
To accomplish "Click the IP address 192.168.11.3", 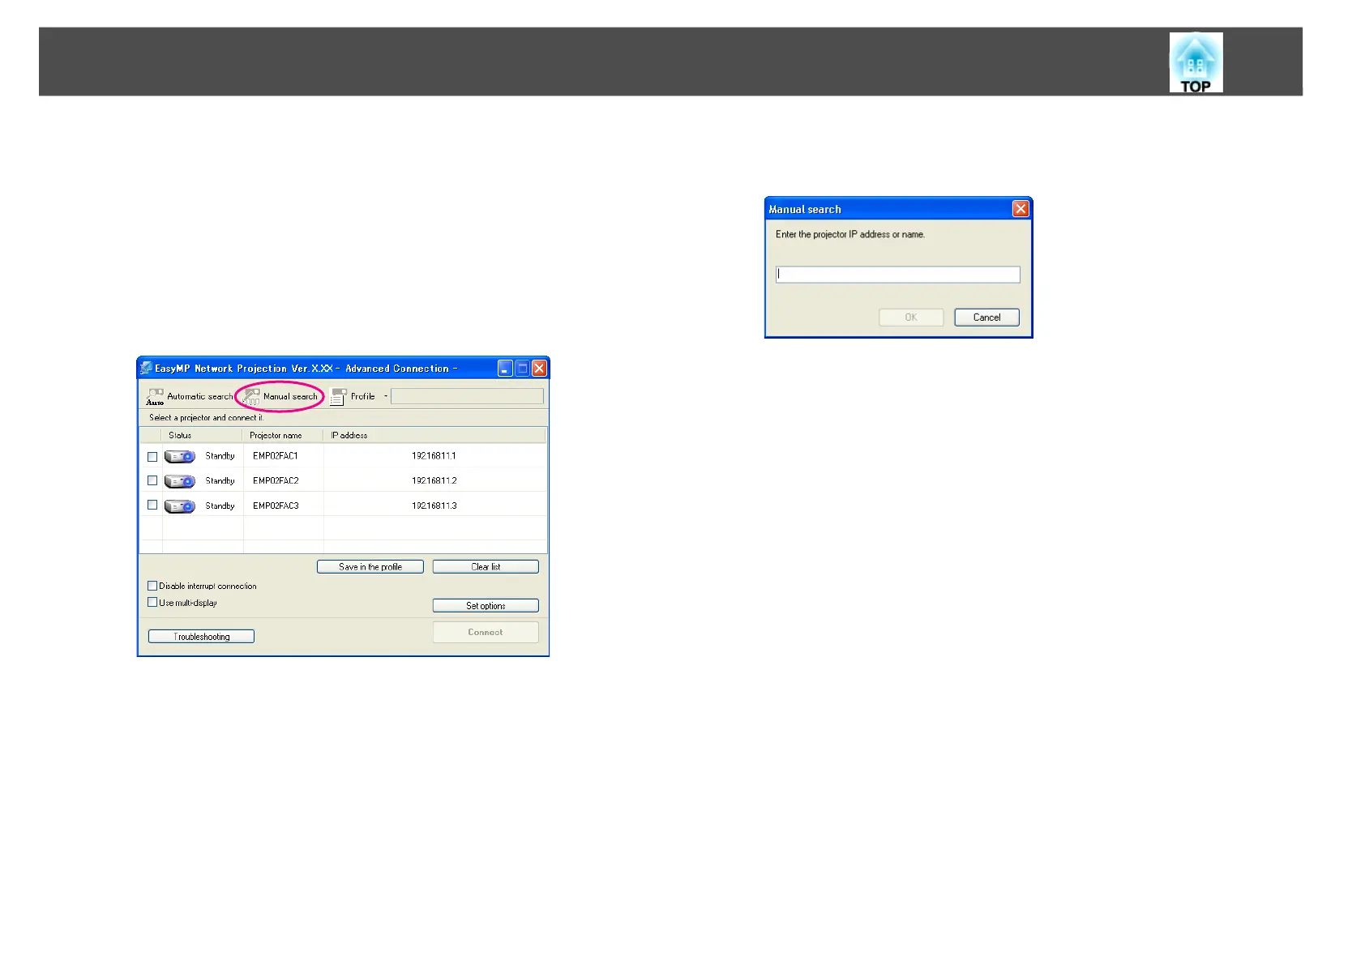I will pyautogui.click(x=434, y=505).
